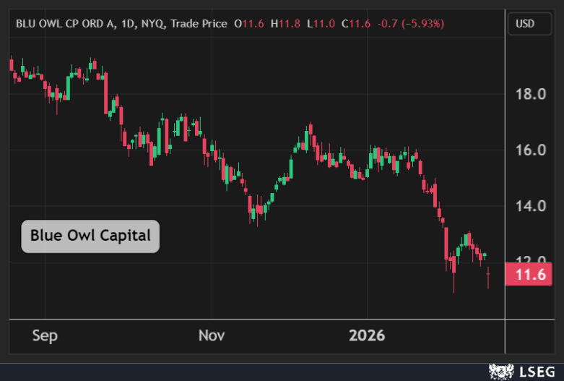The height and width of the screenshot is (381, 564).
Task: Click the 14.0 price axis label
Action: (x=530, y=206)
